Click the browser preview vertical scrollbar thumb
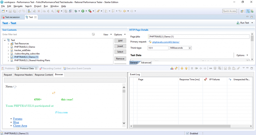This screenshot has height=135, width=256. [124, 91]
